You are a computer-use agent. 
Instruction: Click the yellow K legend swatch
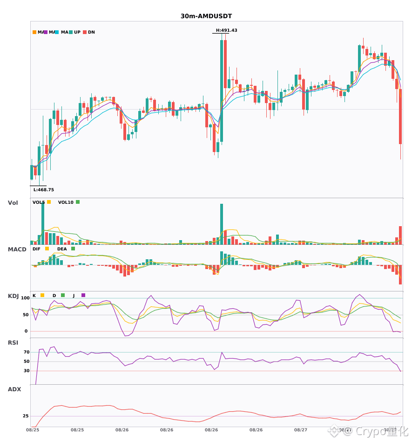pos(42,295)
